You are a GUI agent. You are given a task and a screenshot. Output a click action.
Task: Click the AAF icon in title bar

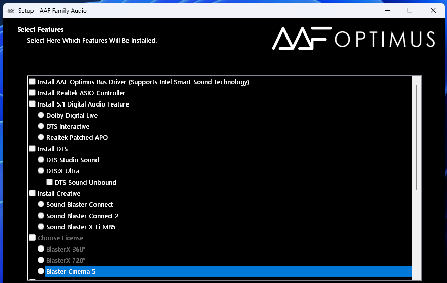(11, 11)
